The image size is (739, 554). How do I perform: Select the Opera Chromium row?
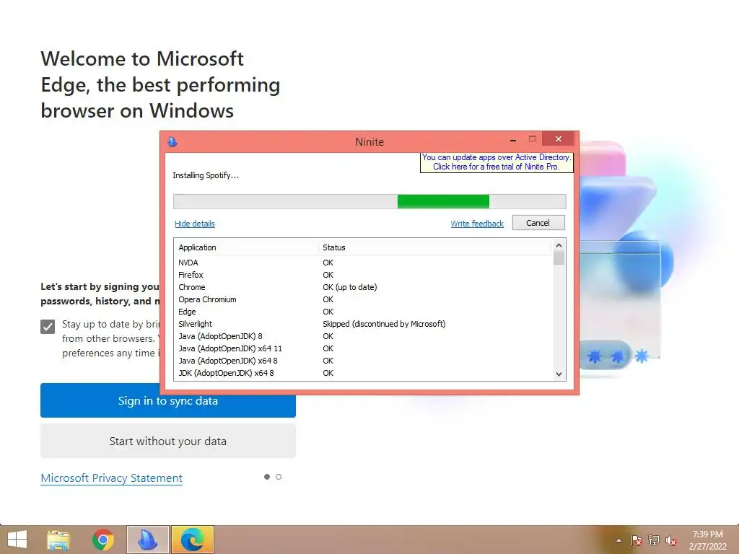(x=363, y=299)
